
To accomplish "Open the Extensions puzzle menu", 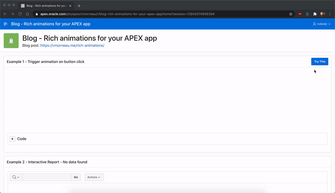I will 315,14.
